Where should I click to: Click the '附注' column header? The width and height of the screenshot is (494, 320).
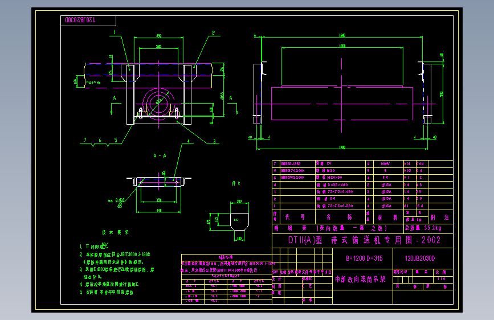pyautogui.click(x=440, y=218)
